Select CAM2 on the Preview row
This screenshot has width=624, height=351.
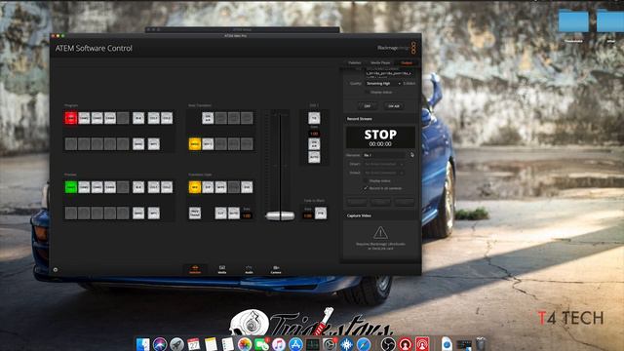point(84,187)
